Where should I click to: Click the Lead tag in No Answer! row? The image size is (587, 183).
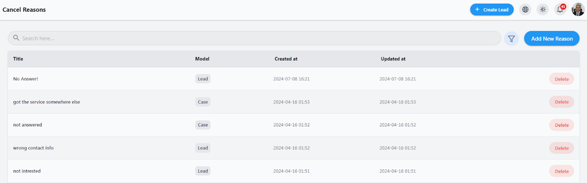203,79
